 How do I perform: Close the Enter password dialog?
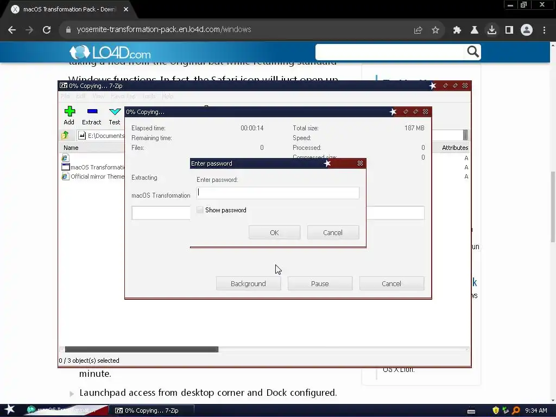(361, 163)
